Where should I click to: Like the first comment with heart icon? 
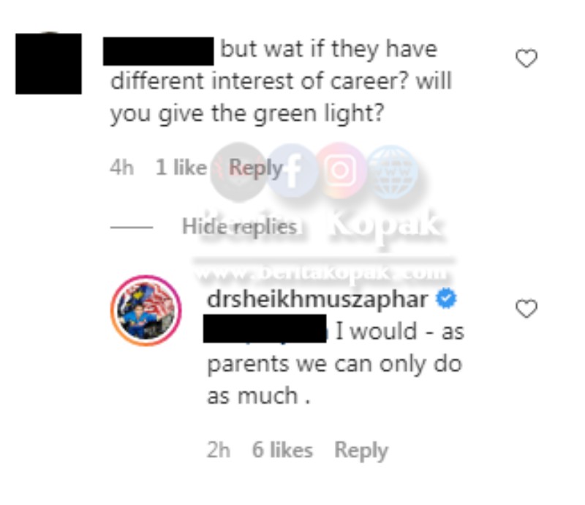pyautogui.click(x=526, y=59)
